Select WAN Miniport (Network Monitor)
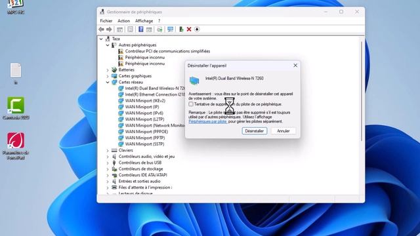This screenshot has height=236, width=420. click(155, 125)
